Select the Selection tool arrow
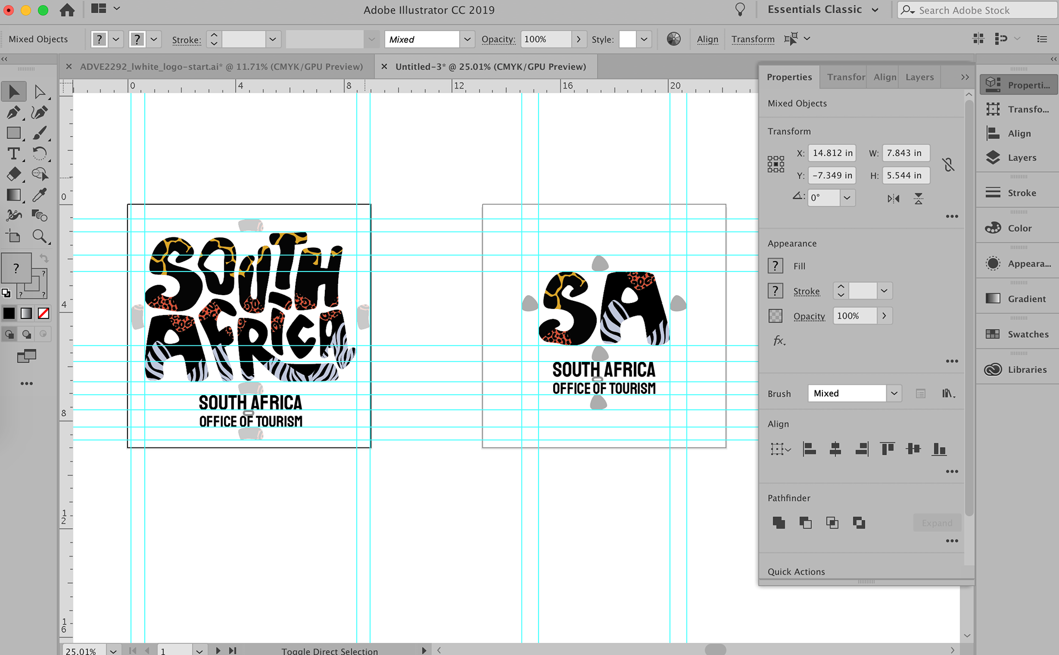Screen dimensions: 1059x655 coord(14,92)
